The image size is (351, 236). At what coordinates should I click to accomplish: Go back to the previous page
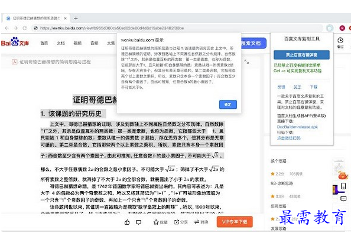click(x=6, y=28)
